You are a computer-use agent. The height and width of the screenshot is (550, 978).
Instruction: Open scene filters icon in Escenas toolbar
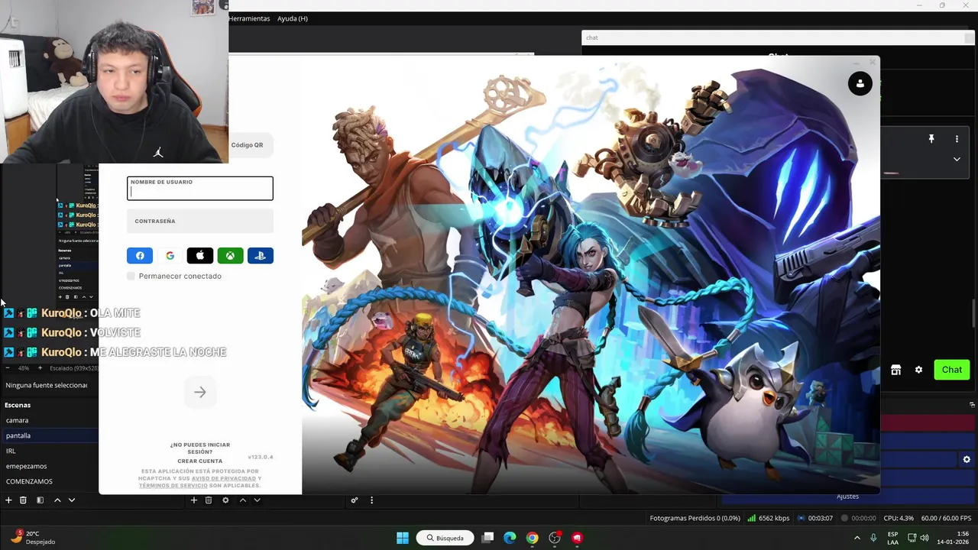pos(40,500)
